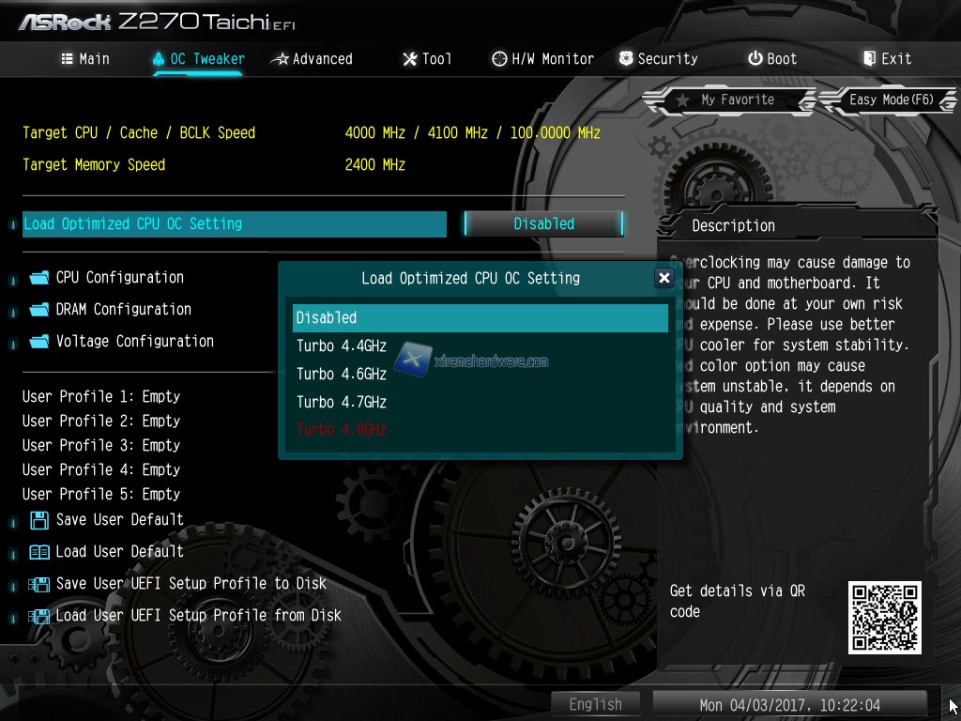The height and width of the screenshot is (721, 961).
Task: Choose Turbo 4.6GHz from the list
Action: pyautogui.click(x=342, y=374)
